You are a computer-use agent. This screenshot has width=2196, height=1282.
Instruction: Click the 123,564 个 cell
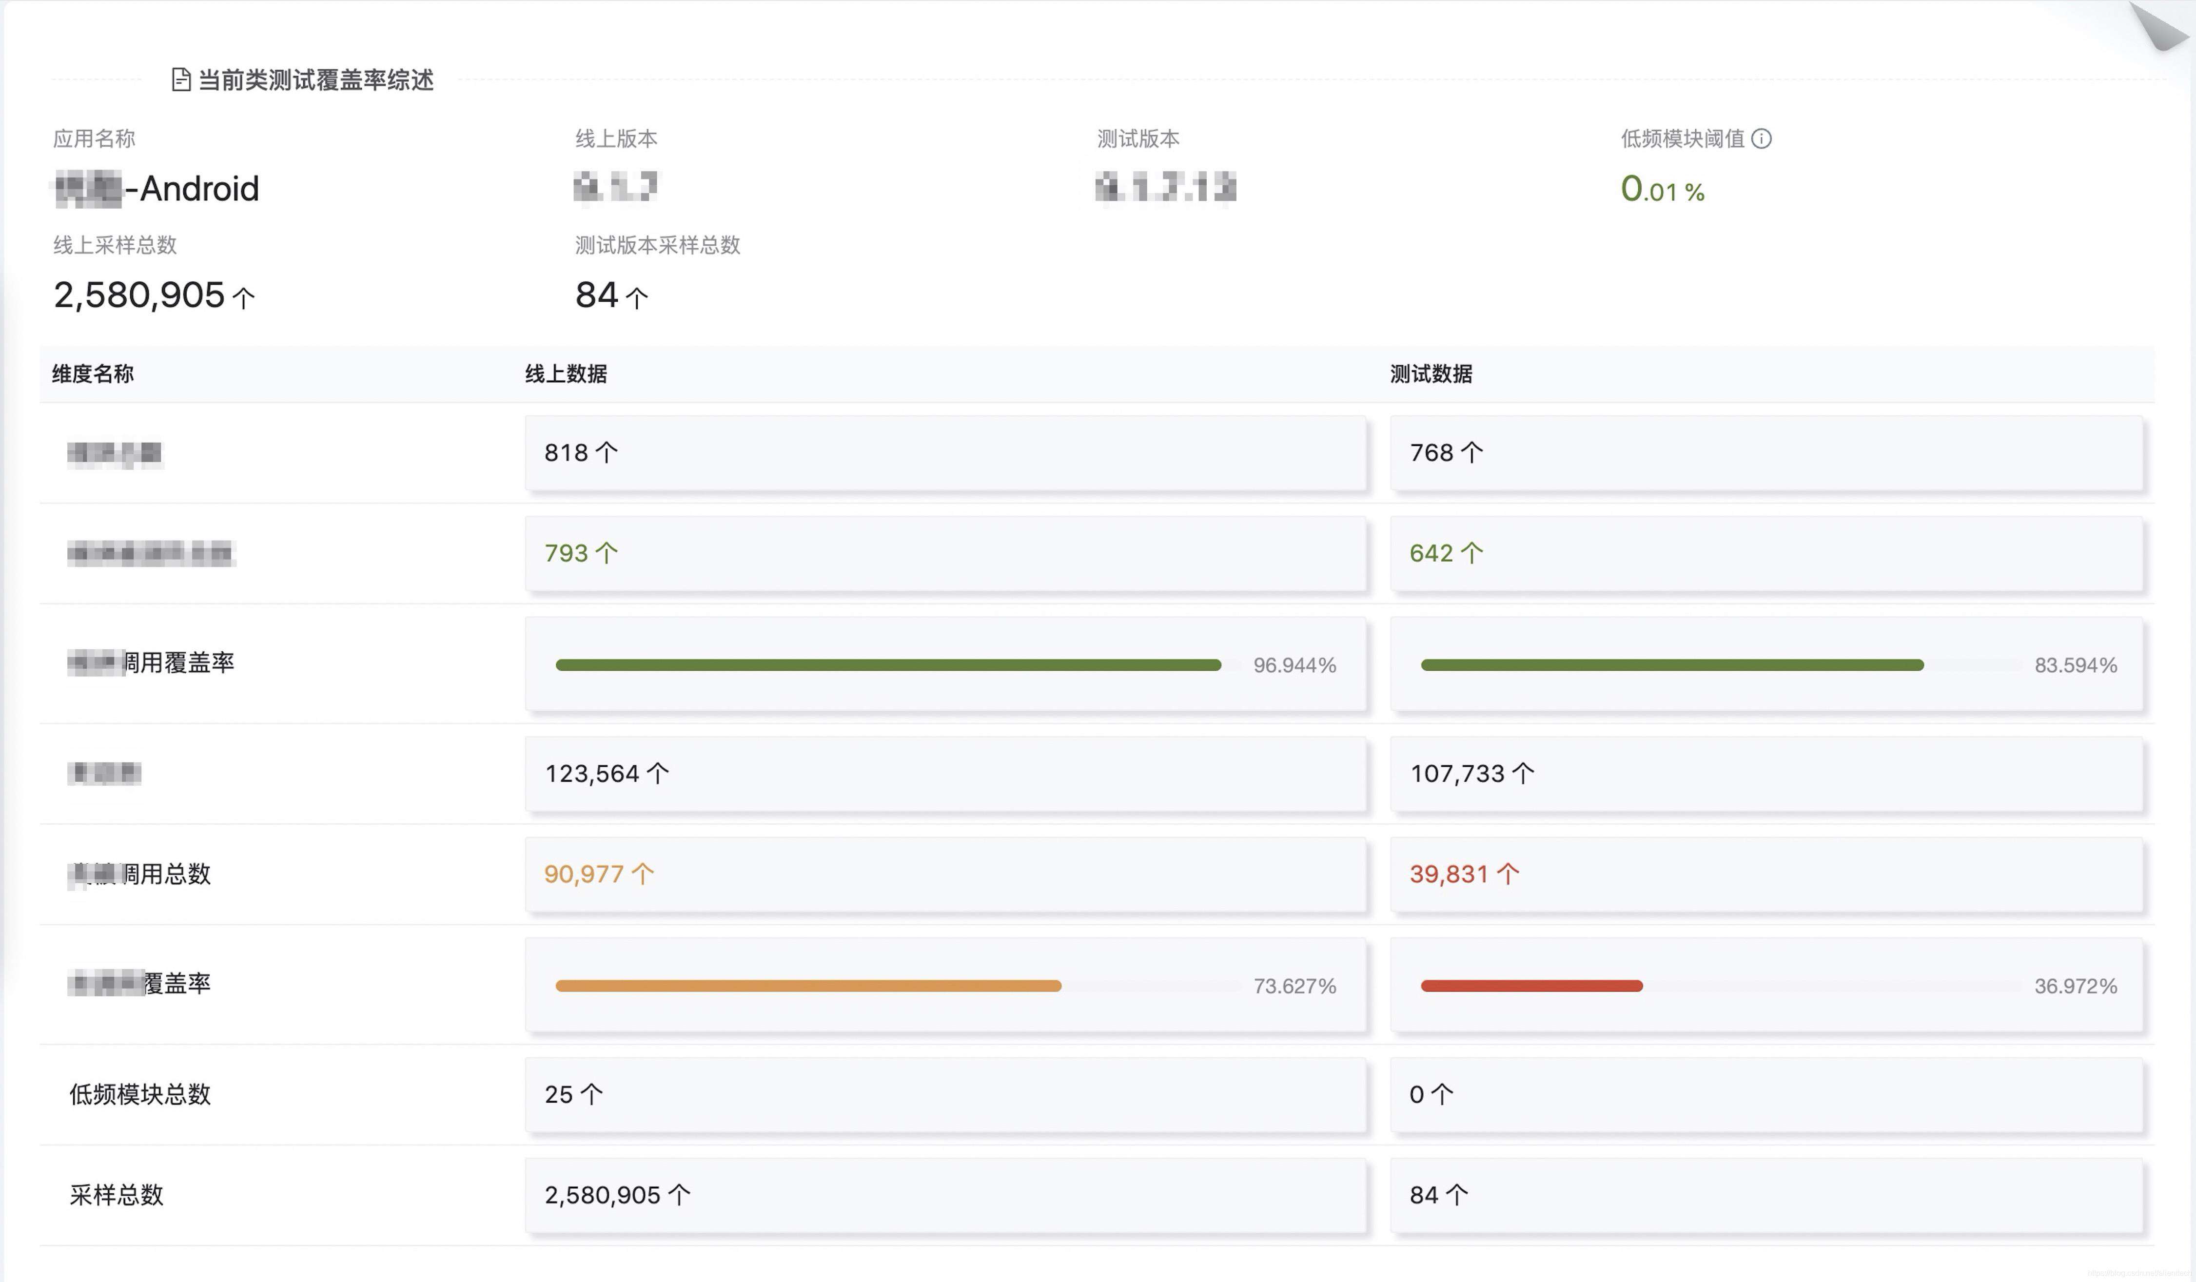click(945, 774)
